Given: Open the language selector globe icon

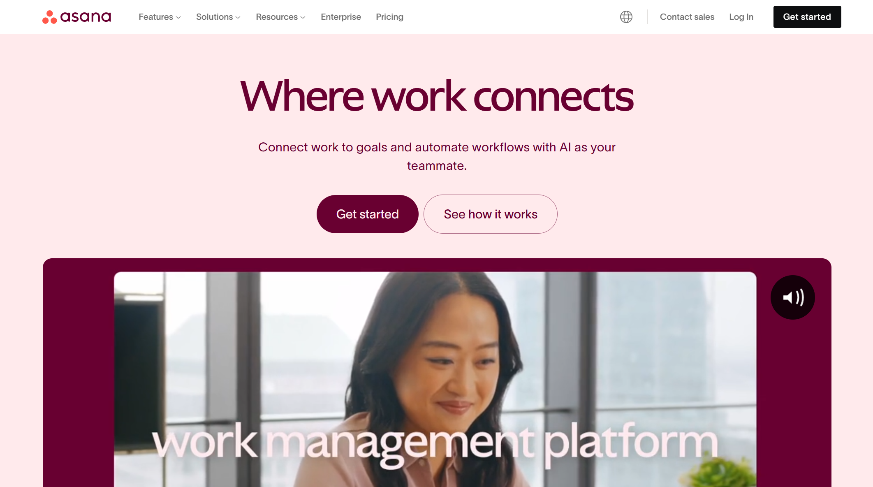Looking at the screenshot, I should 626,17.
